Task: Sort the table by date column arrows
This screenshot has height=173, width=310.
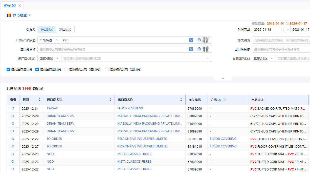Action: coord(39,100)
